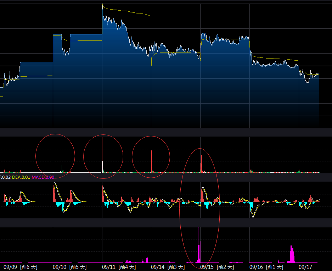
Task: Click the 09/09 [前6天] date label
Action: (x=20, y=267)
